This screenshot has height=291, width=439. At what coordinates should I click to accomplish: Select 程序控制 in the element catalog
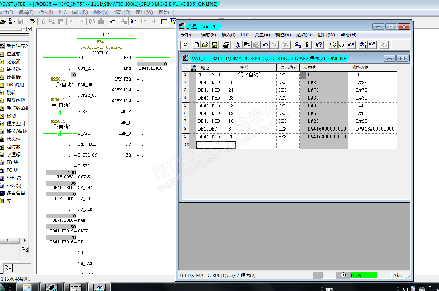coord(15,124)
